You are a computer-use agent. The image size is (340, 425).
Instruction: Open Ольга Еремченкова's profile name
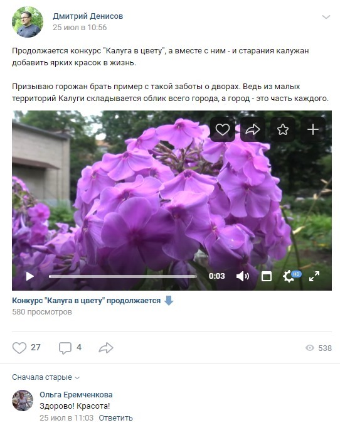(76, 394)
